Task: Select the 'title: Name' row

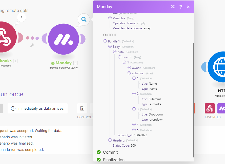Action: [x=149, y=84]
